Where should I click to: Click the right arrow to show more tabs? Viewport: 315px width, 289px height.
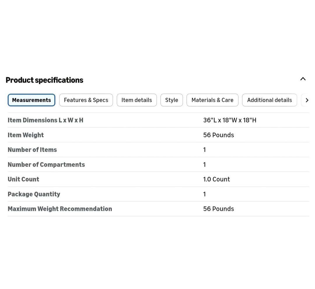pyautogui.click(x=307, y=100)
